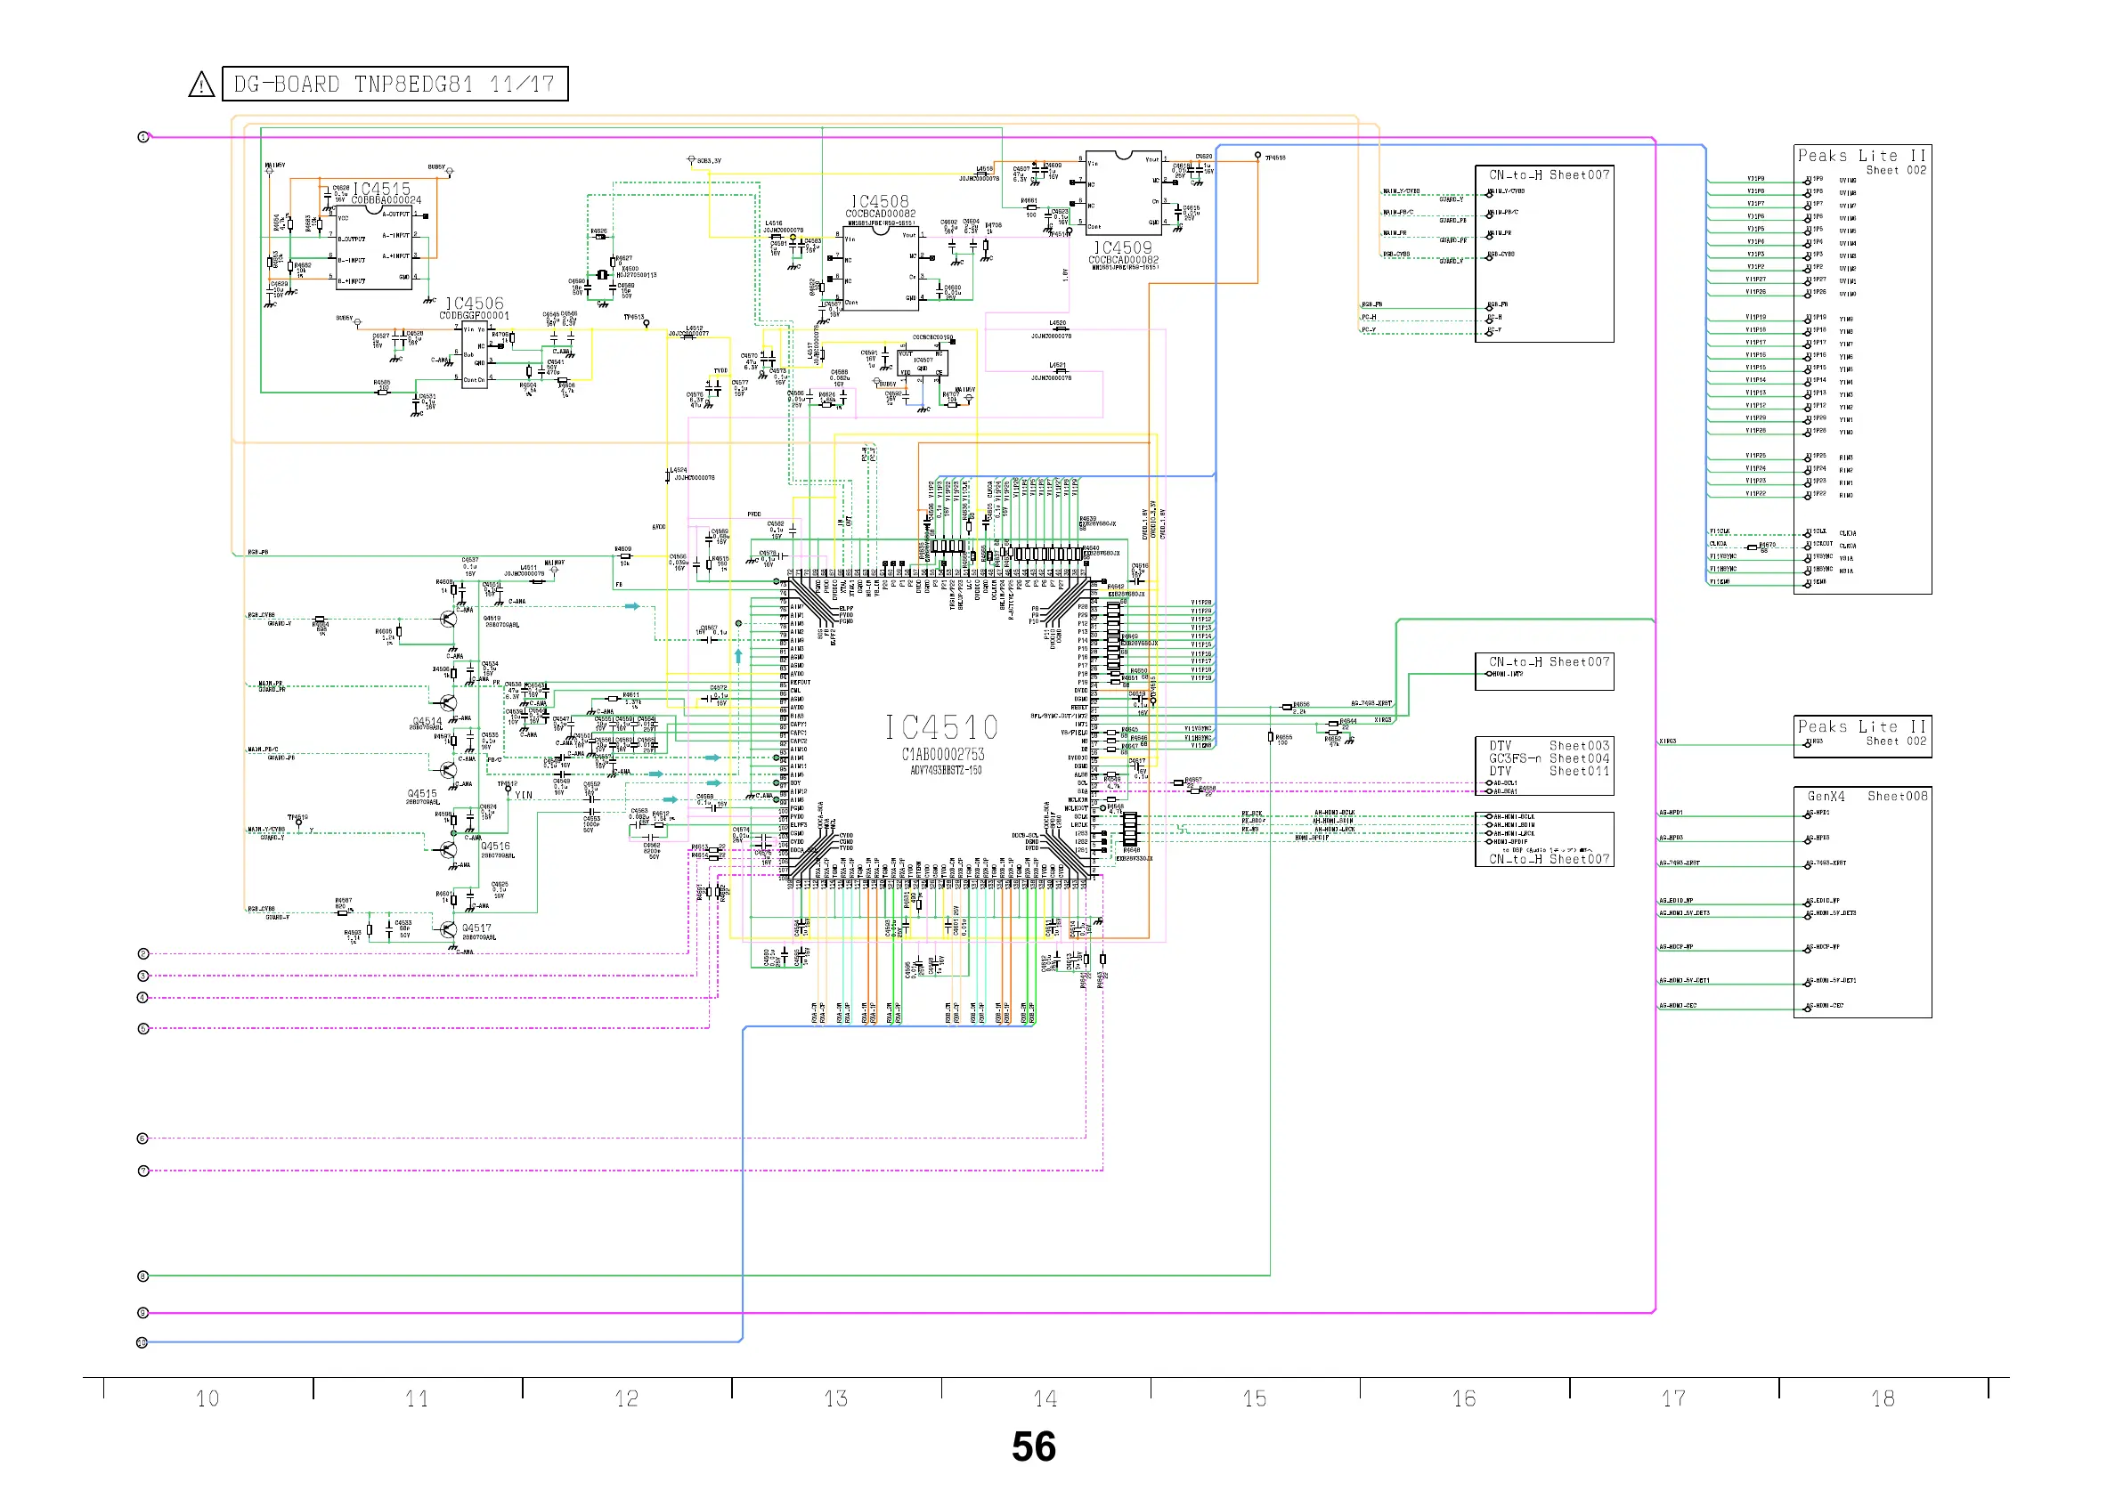Click the warning triangle beside DG-BOARD title

(x=201, y=85)
